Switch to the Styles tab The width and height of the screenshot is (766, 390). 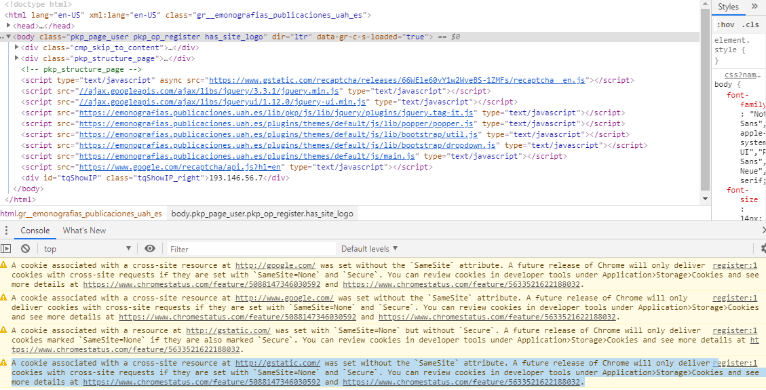coord(729,6)
